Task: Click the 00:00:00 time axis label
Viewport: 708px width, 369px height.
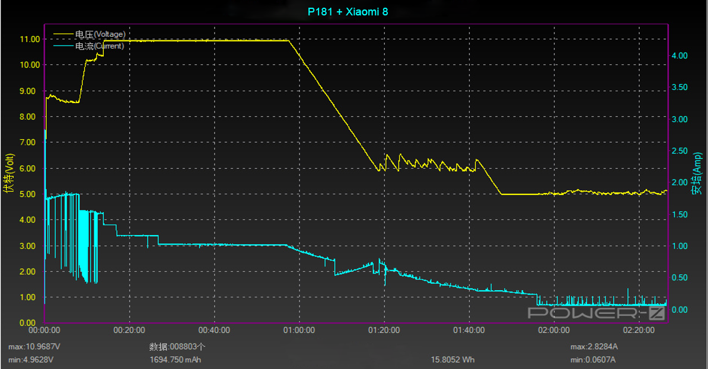Action: point(44,331)
